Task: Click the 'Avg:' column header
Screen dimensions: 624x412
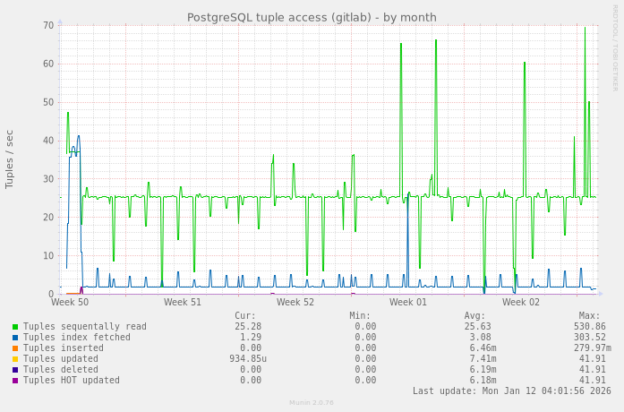Action: 474,315
